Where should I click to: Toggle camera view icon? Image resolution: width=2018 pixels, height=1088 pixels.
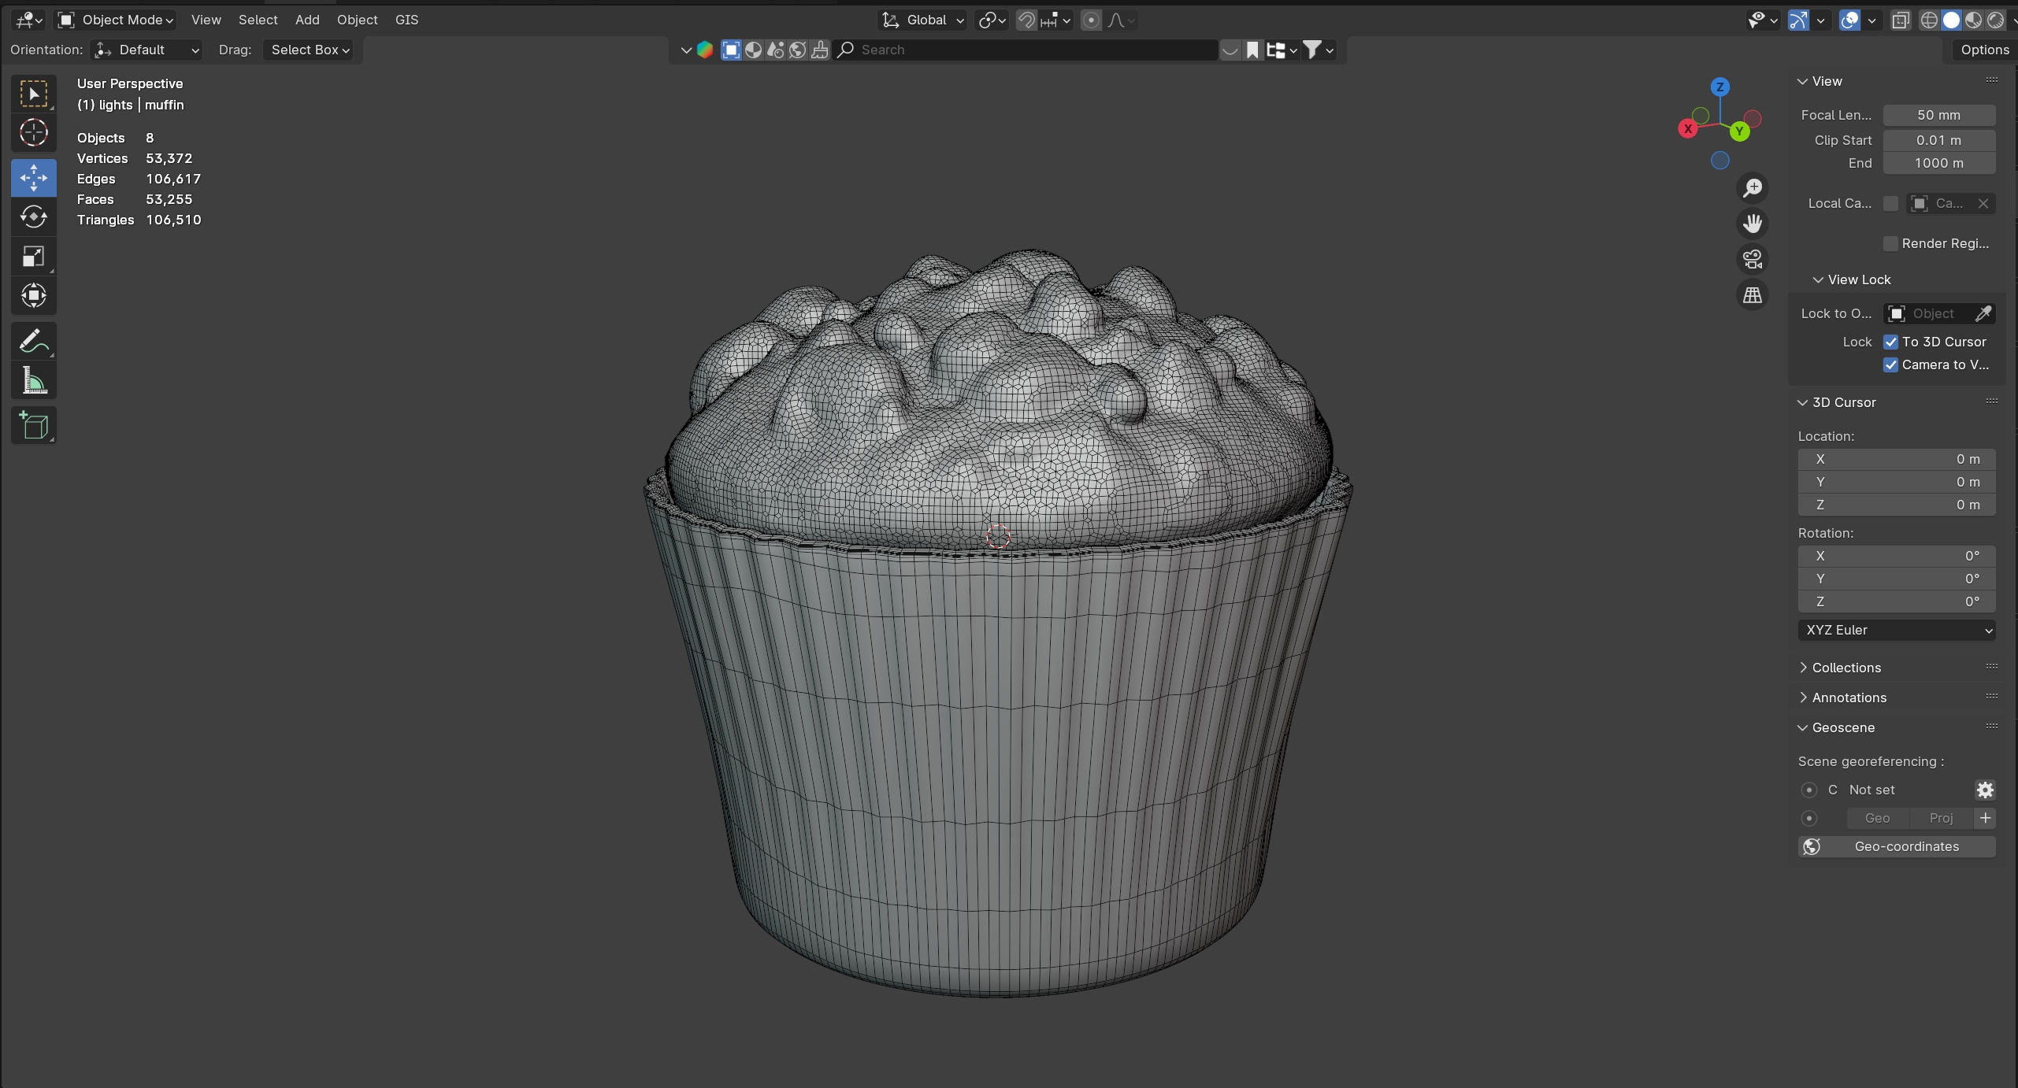[1752, 259]
